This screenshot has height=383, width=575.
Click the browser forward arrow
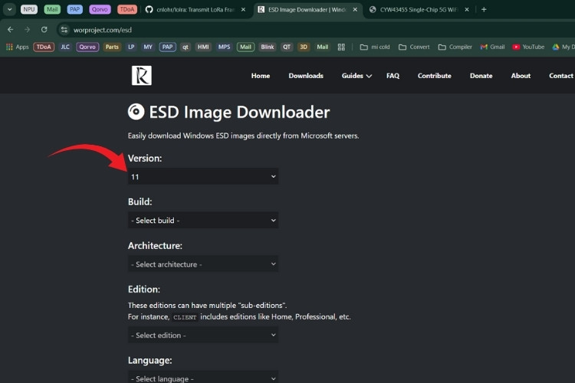[x=27, y=30]
